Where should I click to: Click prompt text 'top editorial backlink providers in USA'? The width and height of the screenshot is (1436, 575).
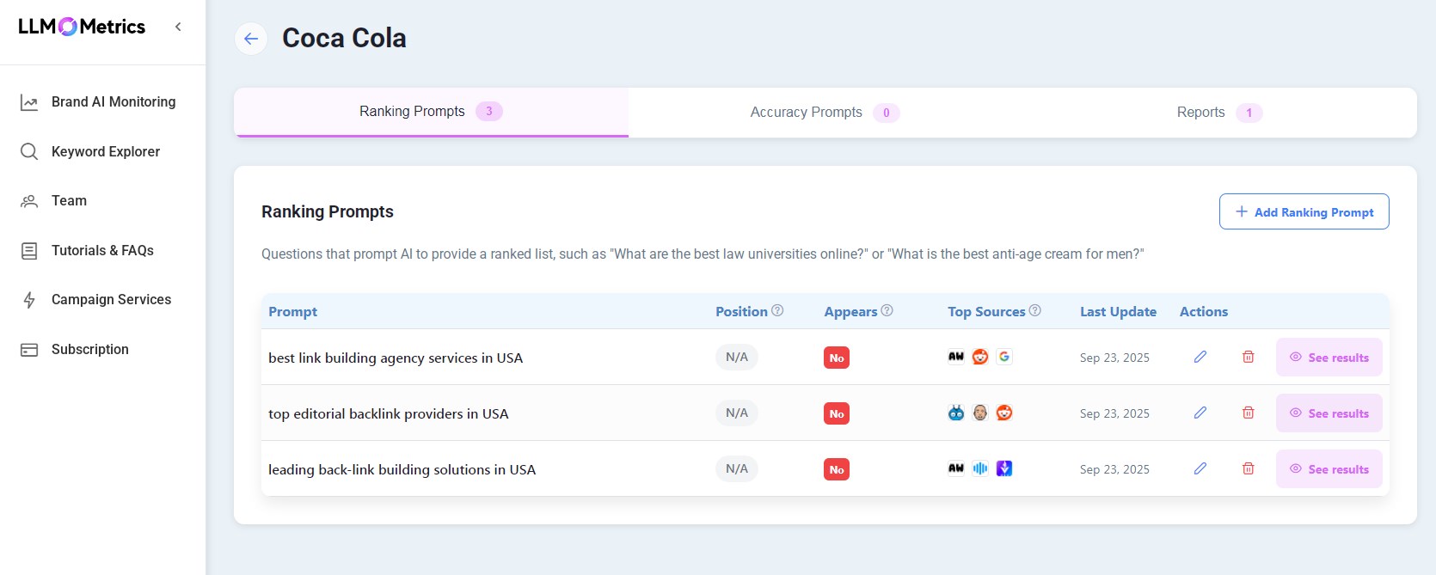[x=389, y=414]
